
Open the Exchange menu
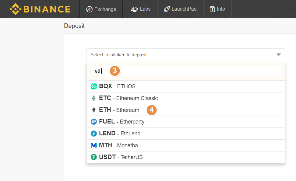(101, 9)
